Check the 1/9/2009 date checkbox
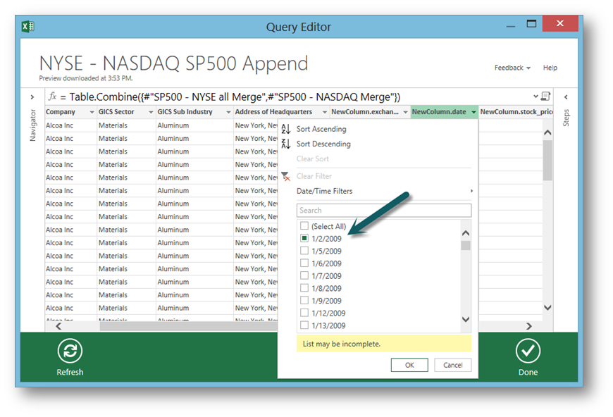The image size is (613, 417). click(304, 301)
